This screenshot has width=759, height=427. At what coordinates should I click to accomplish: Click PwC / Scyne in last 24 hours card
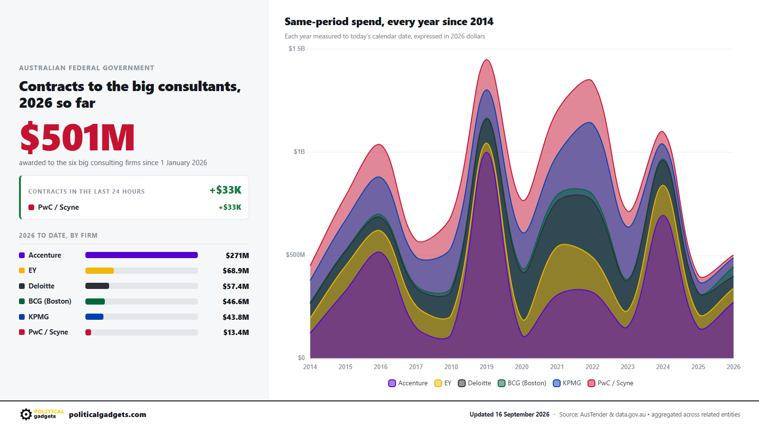click(x=58, y=207)
